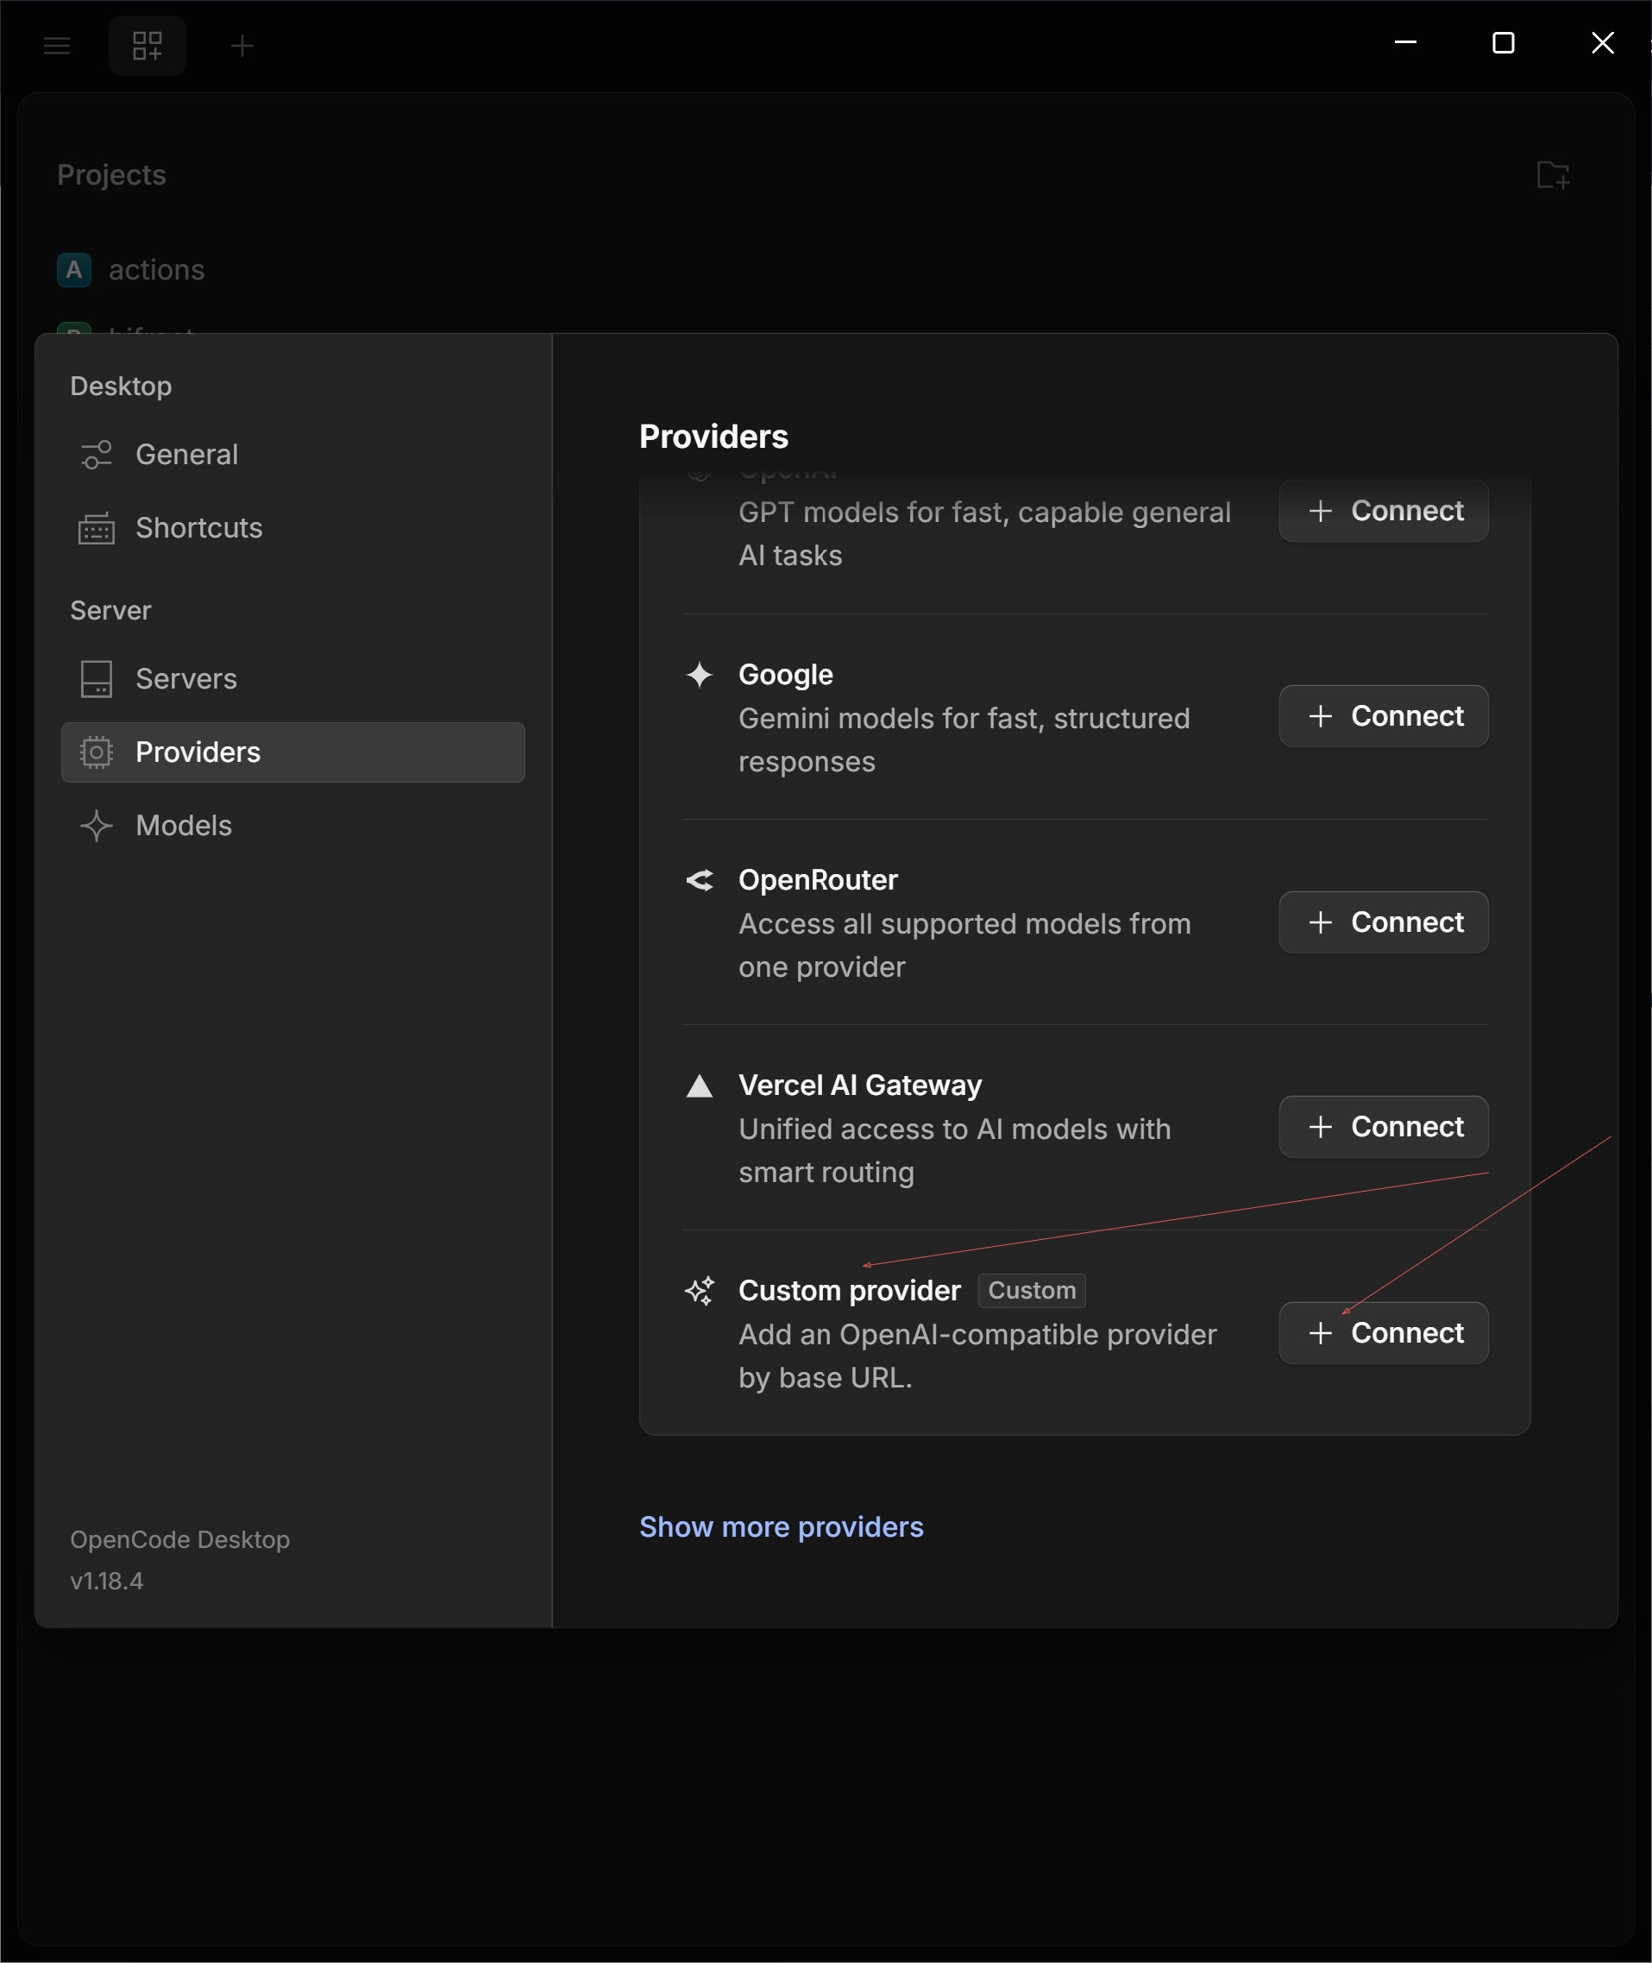1652x1963 pixels.
Task: Click the Providers chip icon
Action: click(97, 752)
